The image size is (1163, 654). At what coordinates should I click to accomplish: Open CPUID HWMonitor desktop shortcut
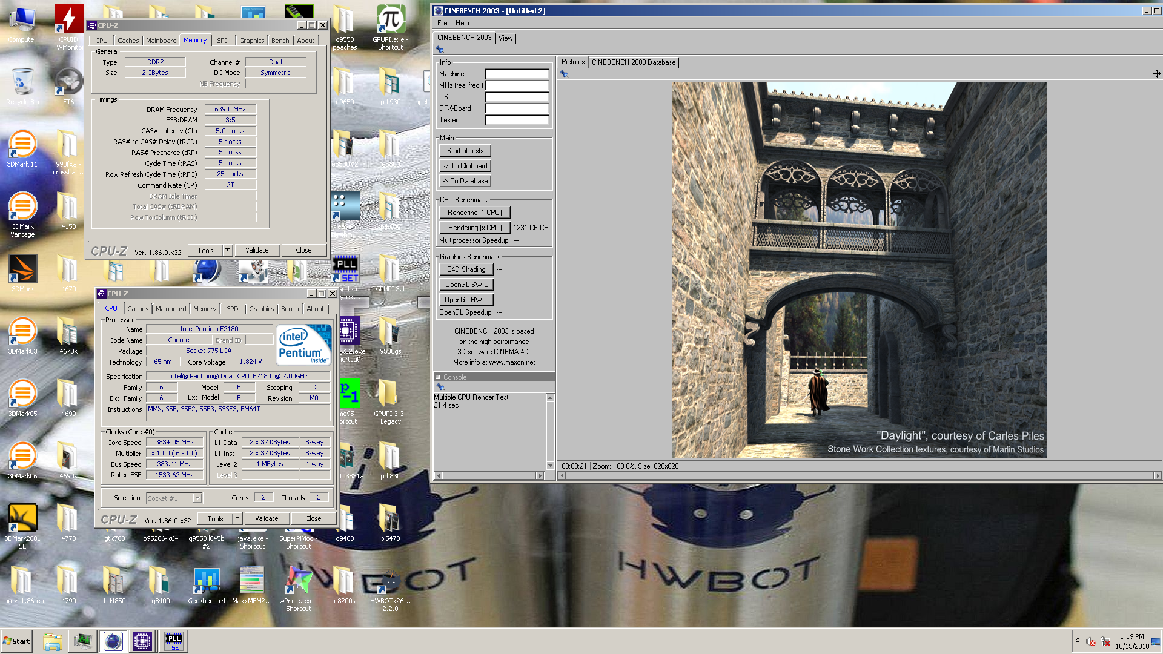pos(68,27)
